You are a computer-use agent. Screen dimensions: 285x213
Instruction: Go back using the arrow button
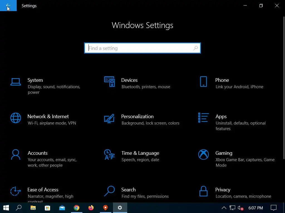coord(8,6)
